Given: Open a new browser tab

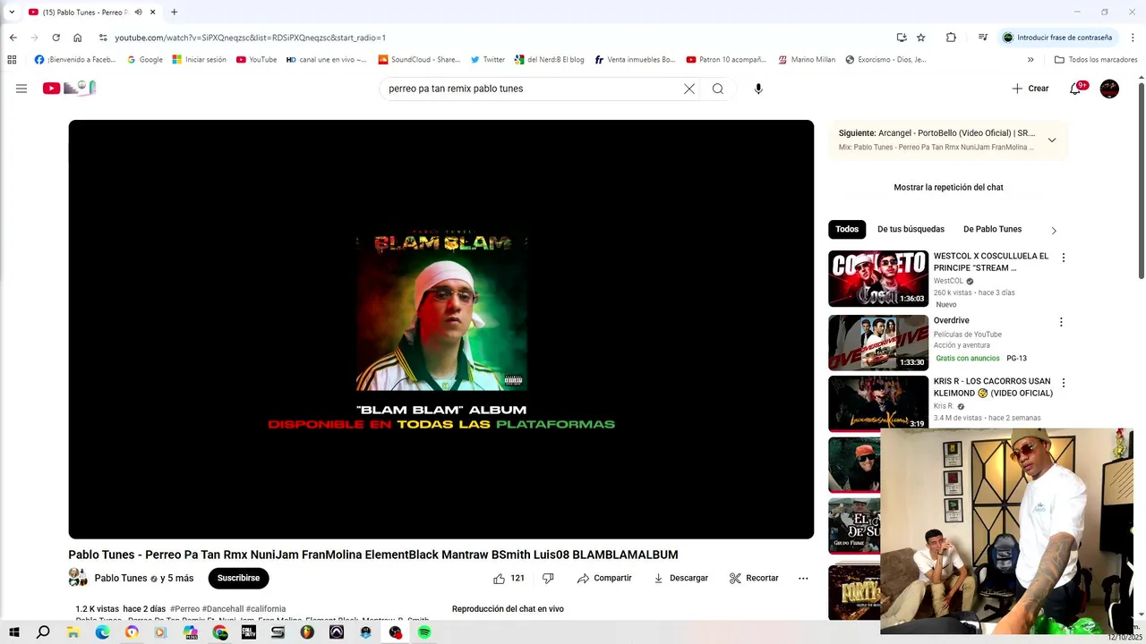Looking at the screenshot, I should [174, 13].
